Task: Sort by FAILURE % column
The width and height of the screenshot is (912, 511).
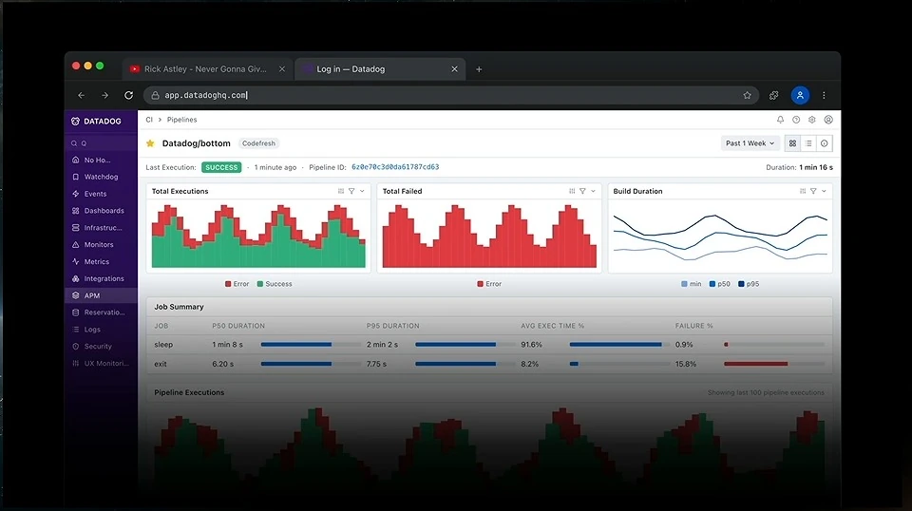Action: click(x=693, y=326)
